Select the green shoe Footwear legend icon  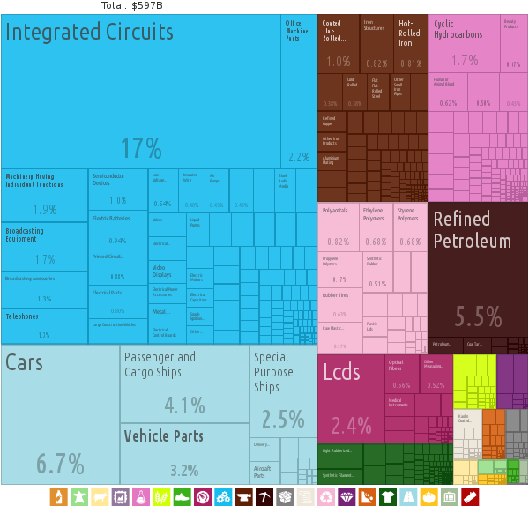(x=183, y=497)
